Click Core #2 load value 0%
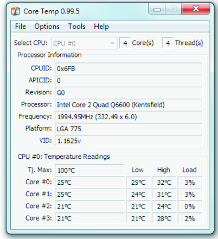 [190, 206]
